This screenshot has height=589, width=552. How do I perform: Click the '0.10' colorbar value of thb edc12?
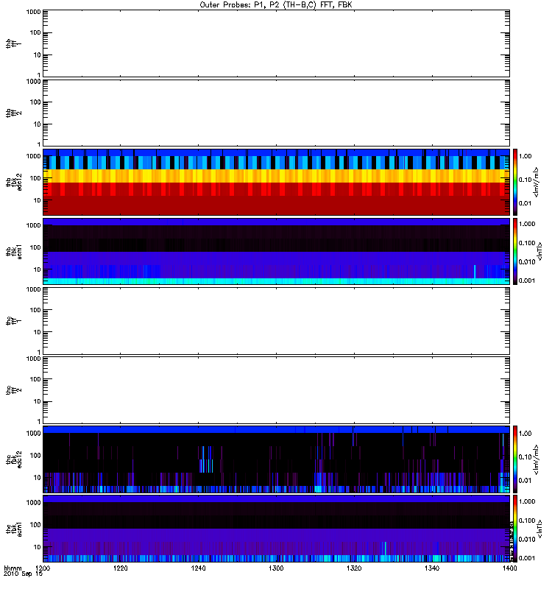(525, 180)
